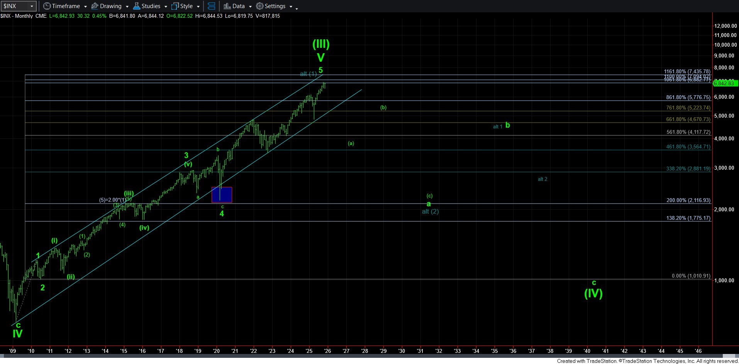Expand the Studies dropdown arrow
The height and width of the screenshot is (364, 739).
166,7
